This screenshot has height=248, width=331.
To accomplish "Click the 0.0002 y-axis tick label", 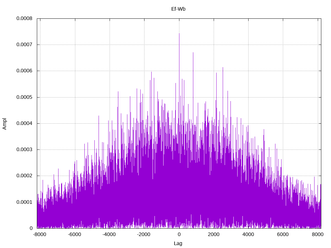I will coord(25,176).
